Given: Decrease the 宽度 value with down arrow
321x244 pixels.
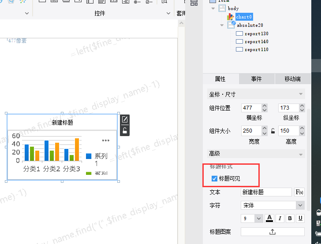Looking at the screenshot, I should [265, 133].
